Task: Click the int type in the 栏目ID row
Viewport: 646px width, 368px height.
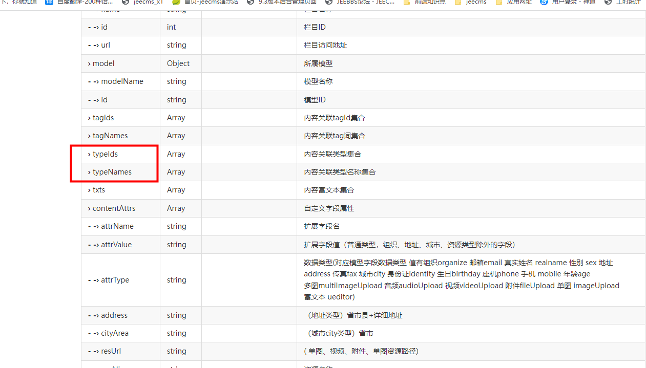Action: pos(171,27)
